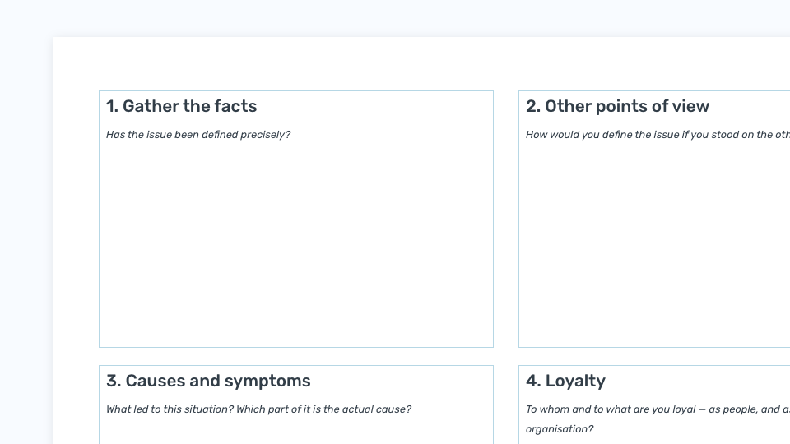Click the empty area inside the Other points of view box
Viewport: 790px width, 444px height.
tap(655, 242)
